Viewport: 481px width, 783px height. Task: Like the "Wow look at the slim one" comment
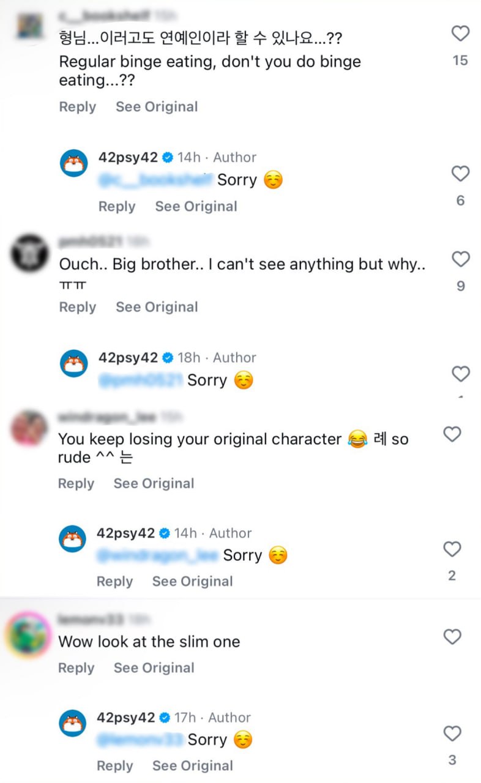click(452, 637)
